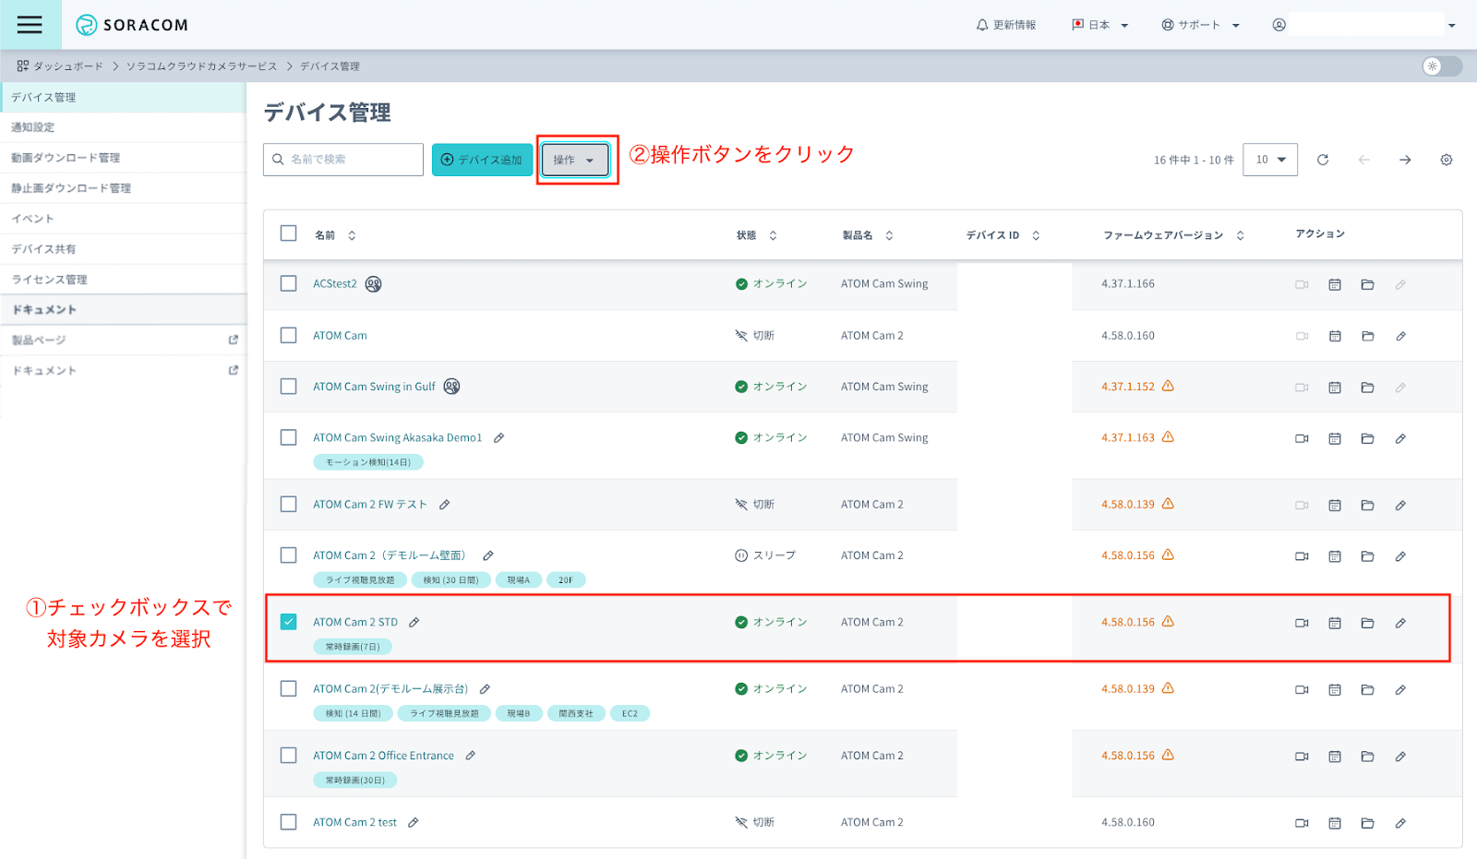Check the ACStest2 row checkbox

click(289, 283)
